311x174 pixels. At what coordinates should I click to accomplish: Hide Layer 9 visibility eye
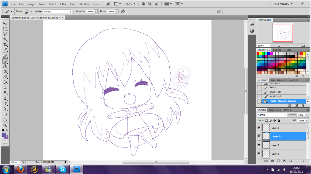(x=259, y=136)
